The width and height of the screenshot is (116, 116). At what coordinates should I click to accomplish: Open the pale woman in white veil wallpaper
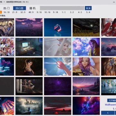click(x=58, y=47)
